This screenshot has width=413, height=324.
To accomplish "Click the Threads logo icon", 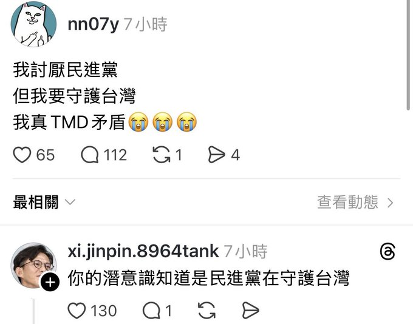I will click(387, 251).
